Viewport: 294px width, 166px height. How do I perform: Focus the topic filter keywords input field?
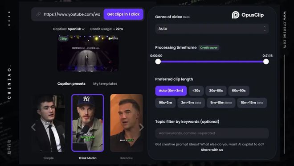(x=212, y=133)
